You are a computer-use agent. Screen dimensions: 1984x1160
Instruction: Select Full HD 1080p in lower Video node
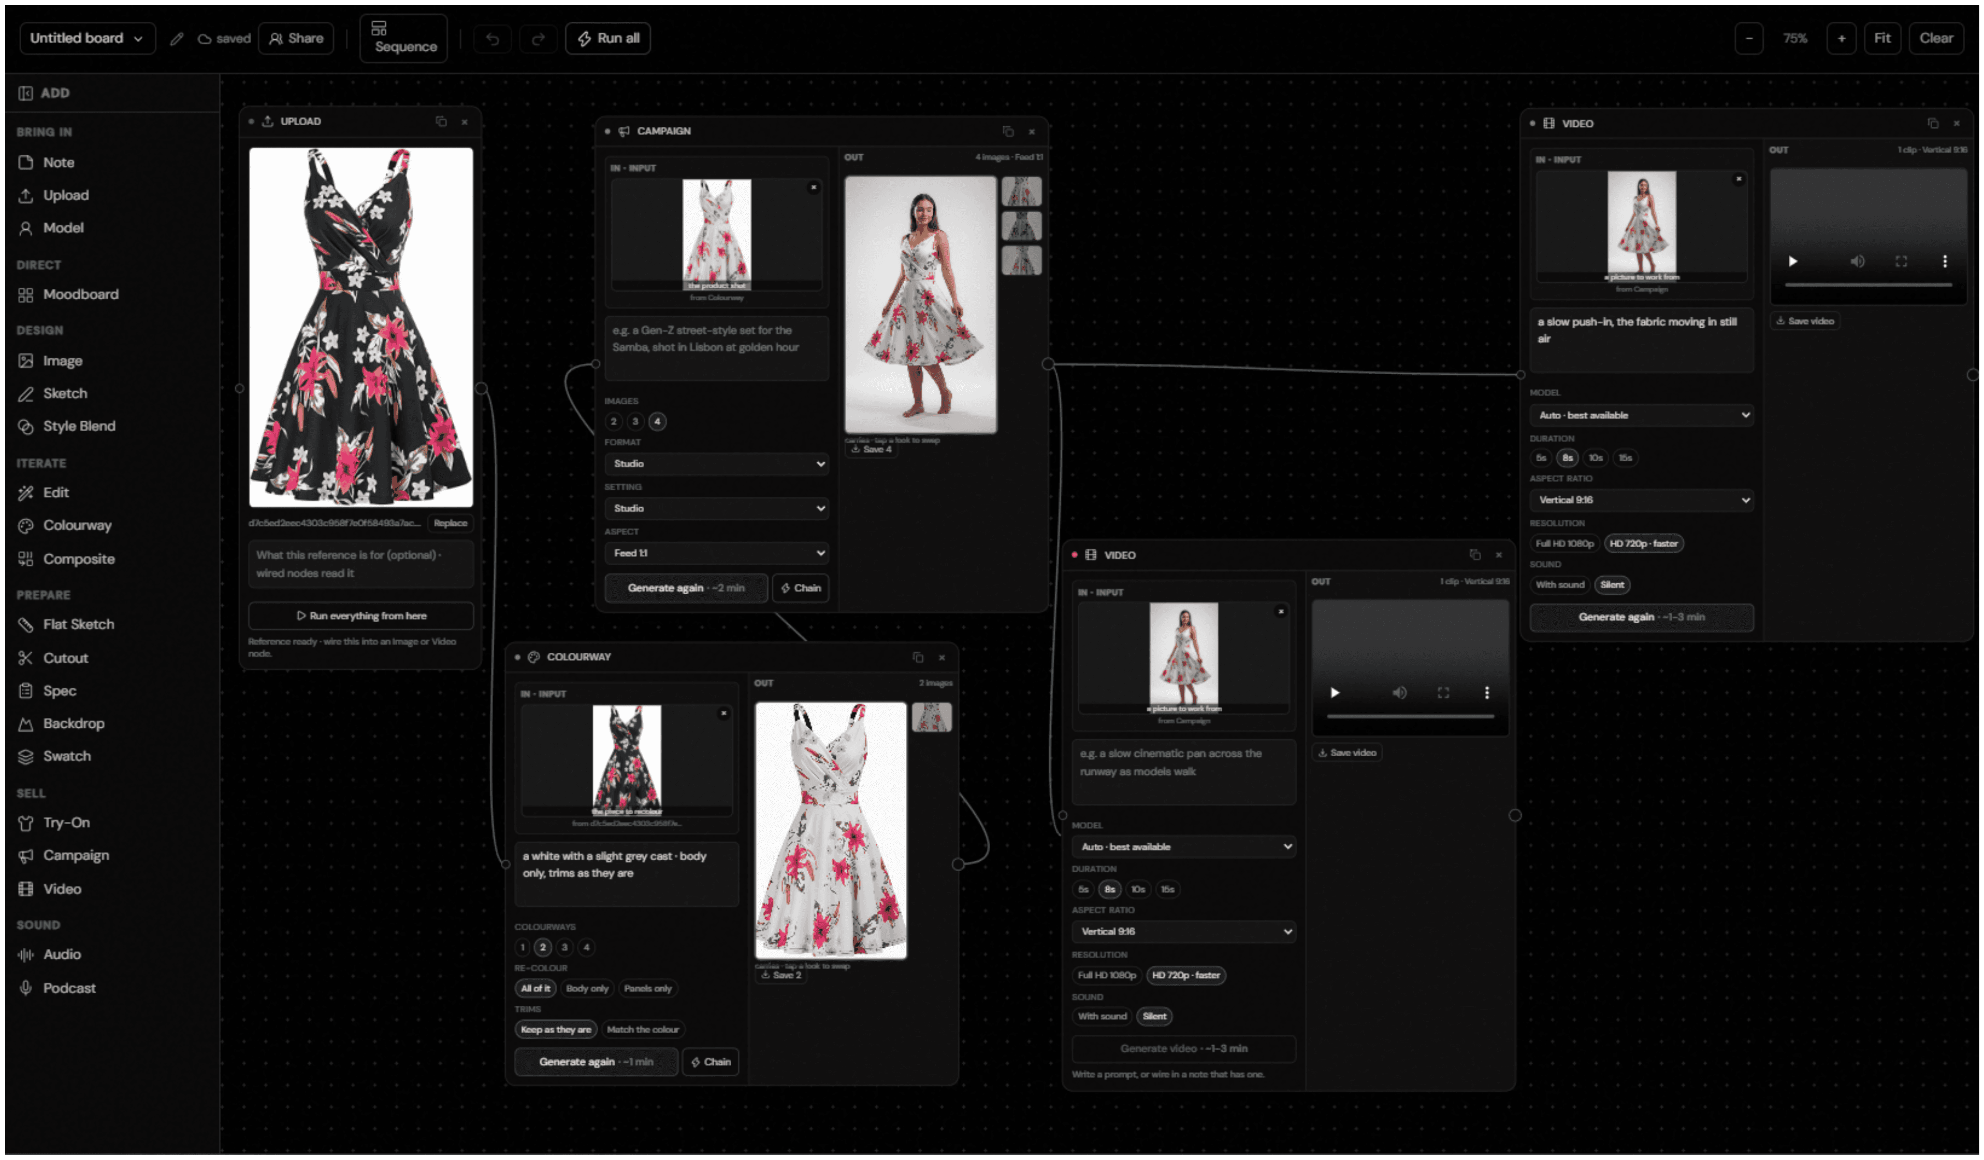click(x=1106, y=975)
